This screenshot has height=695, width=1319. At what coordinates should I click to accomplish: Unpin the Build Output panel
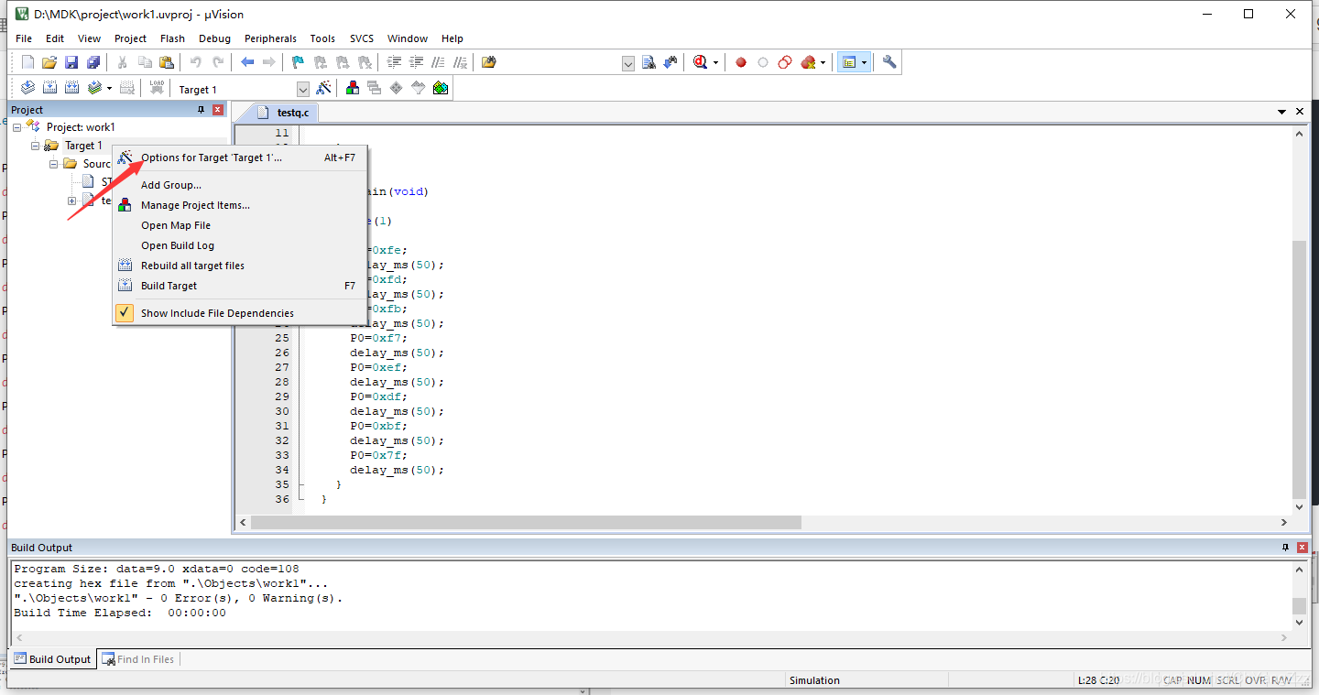(x=1285, y=548)
